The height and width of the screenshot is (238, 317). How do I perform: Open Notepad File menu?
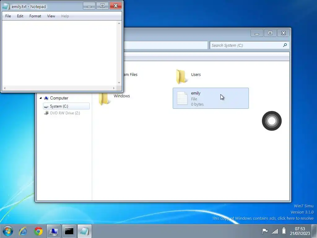pyautogui.click(x=8, y=16)
